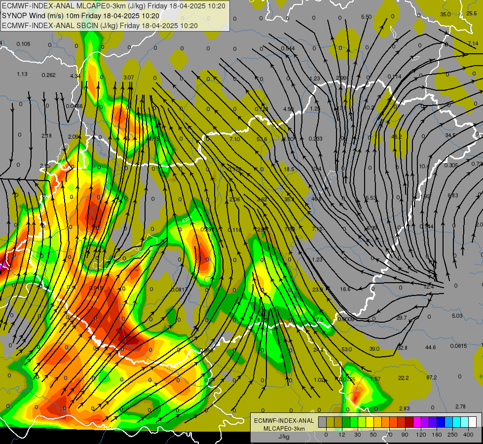Click the yellow swatch in the legend
The height and width of the screenshot is (444, 483).
click(x=370, y=422)
